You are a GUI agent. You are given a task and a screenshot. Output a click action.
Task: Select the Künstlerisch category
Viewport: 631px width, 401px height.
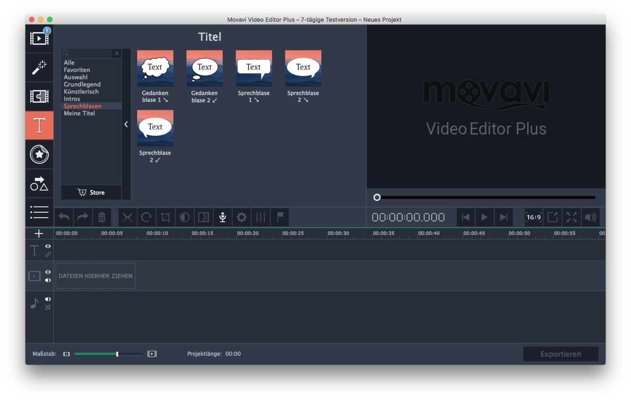[x=81, y=92]
